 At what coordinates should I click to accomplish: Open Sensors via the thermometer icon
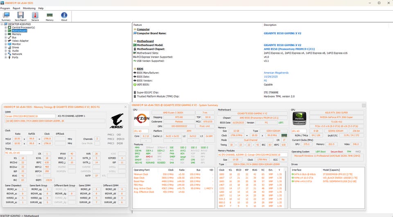click(x=35, y=16)
